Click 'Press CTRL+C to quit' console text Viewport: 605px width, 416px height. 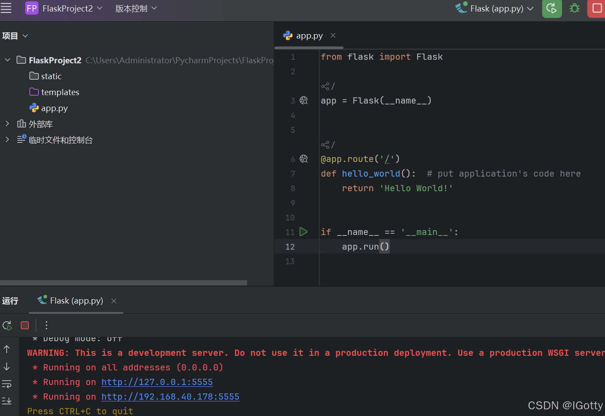[x=80, y=411]
